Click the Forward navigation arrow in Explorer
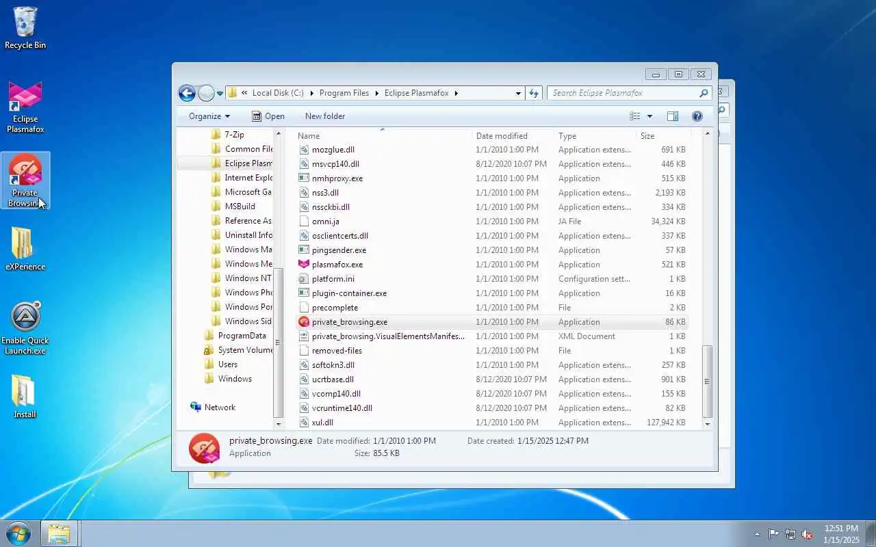Viewport: 876px width, 547px height. coord(206,93)
